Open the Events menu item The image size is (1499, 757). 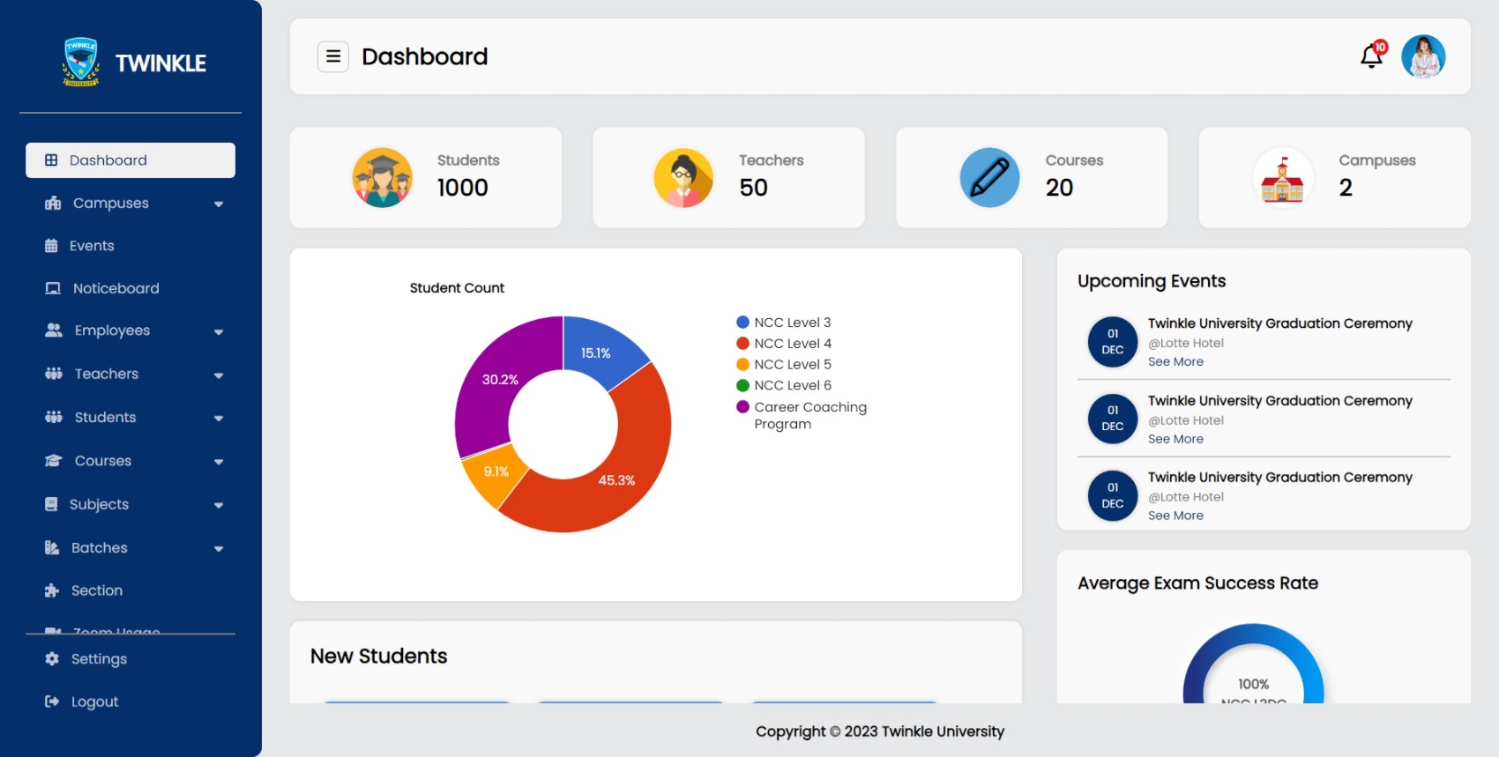click(x=131, y=246)
